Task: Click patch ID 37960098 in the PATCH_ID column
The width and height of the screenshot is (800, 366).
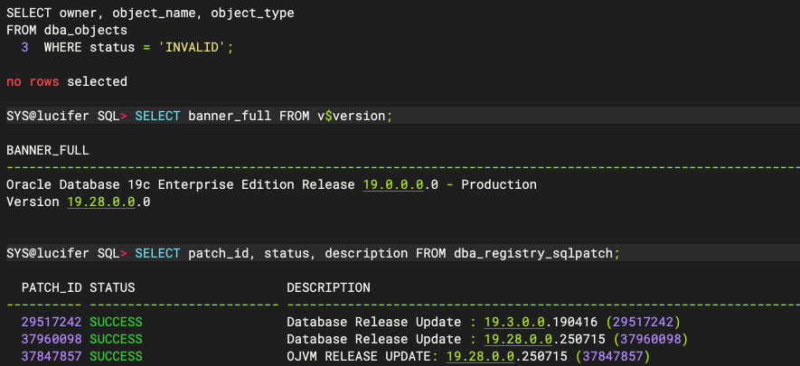Action: [x=52, y=339]
